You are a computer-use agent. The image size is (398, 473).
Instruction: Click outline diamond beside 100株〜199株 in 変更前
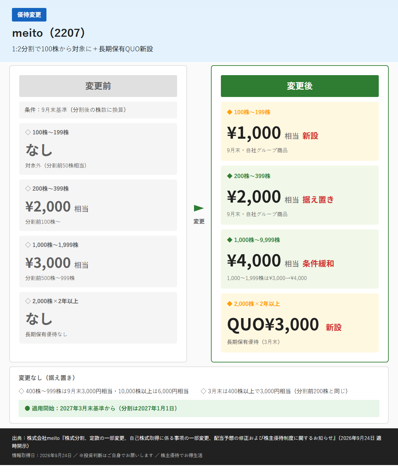pos(28,132)
